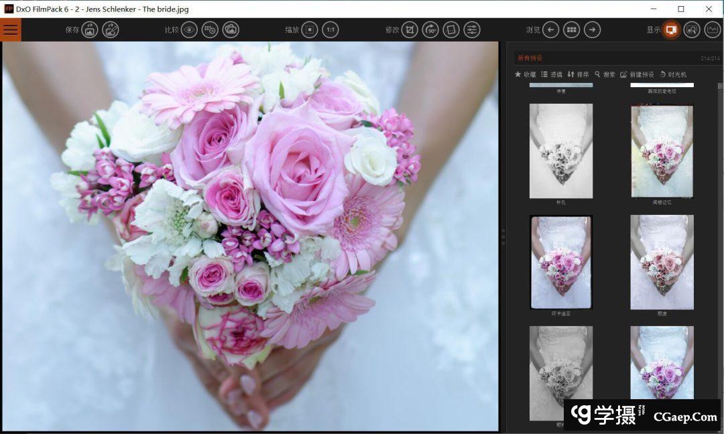Click the save-and-edit icon in 保存 group
This screenshot has width=724, height=434.
[x=111, y=29]
